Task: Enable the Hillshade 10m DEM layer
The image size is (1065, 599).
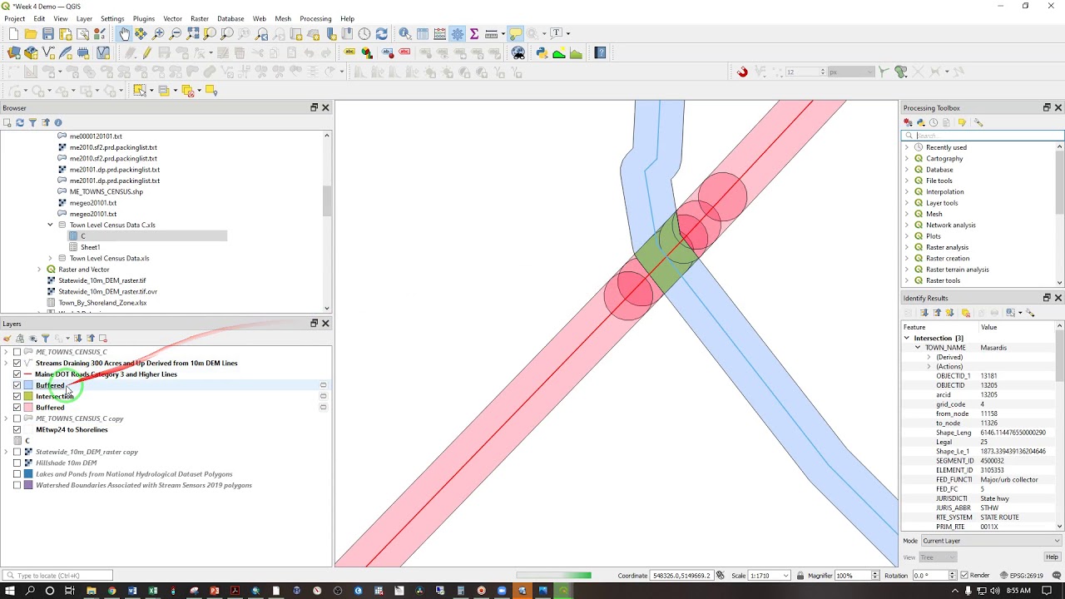Action: 17,463
